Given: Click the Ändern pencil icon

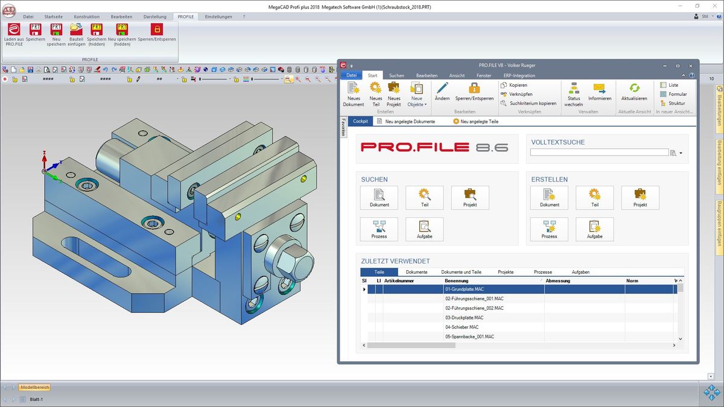Looking at the screenshot, I should [442, 89].
